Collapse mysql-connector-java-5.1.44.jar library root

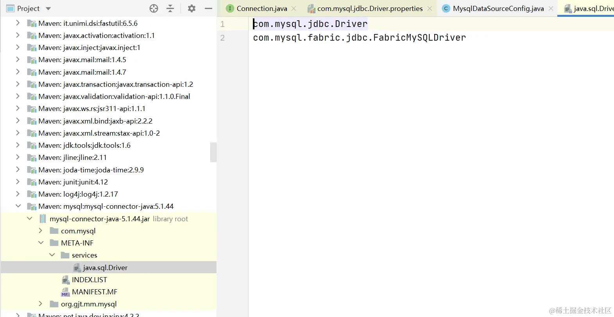coord(29,218)
